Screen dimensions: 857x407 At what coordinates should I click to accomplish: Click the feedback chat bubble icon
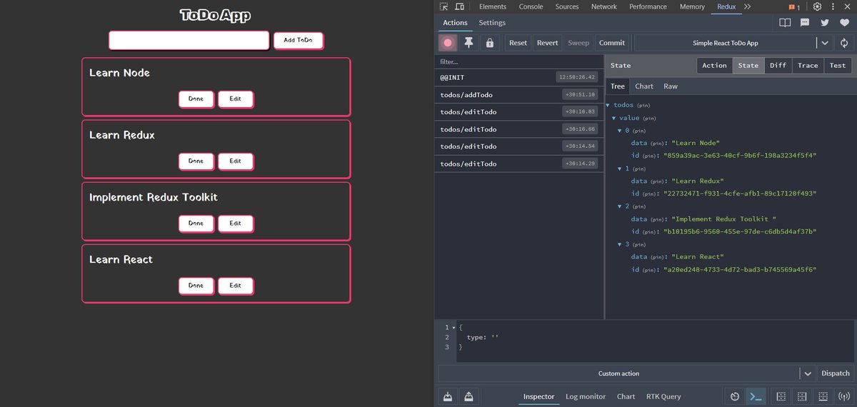click(x=805, y=23)
